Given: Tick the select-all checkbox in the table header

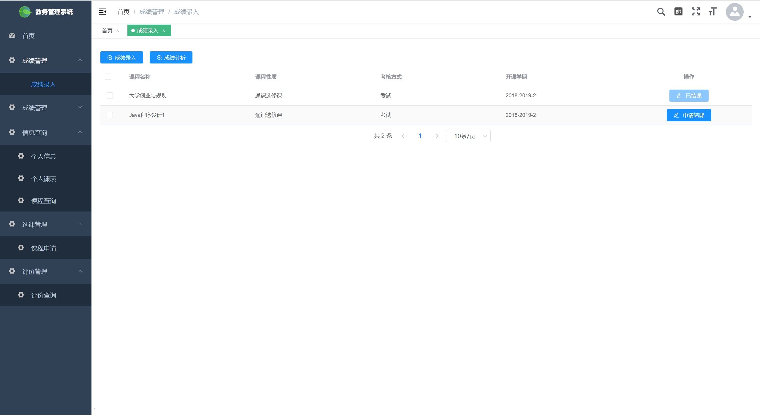Looking at the screenshot, I should click(x=108, y=77).
